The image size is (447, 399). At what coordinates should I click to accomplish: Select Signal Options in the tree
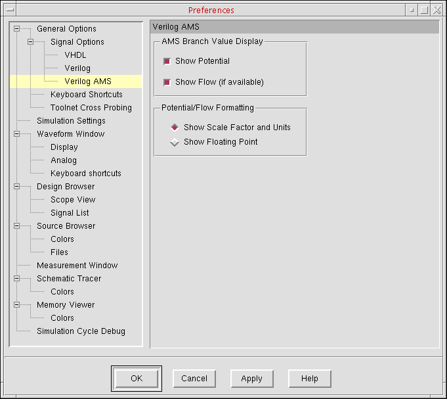coord(77,42)
